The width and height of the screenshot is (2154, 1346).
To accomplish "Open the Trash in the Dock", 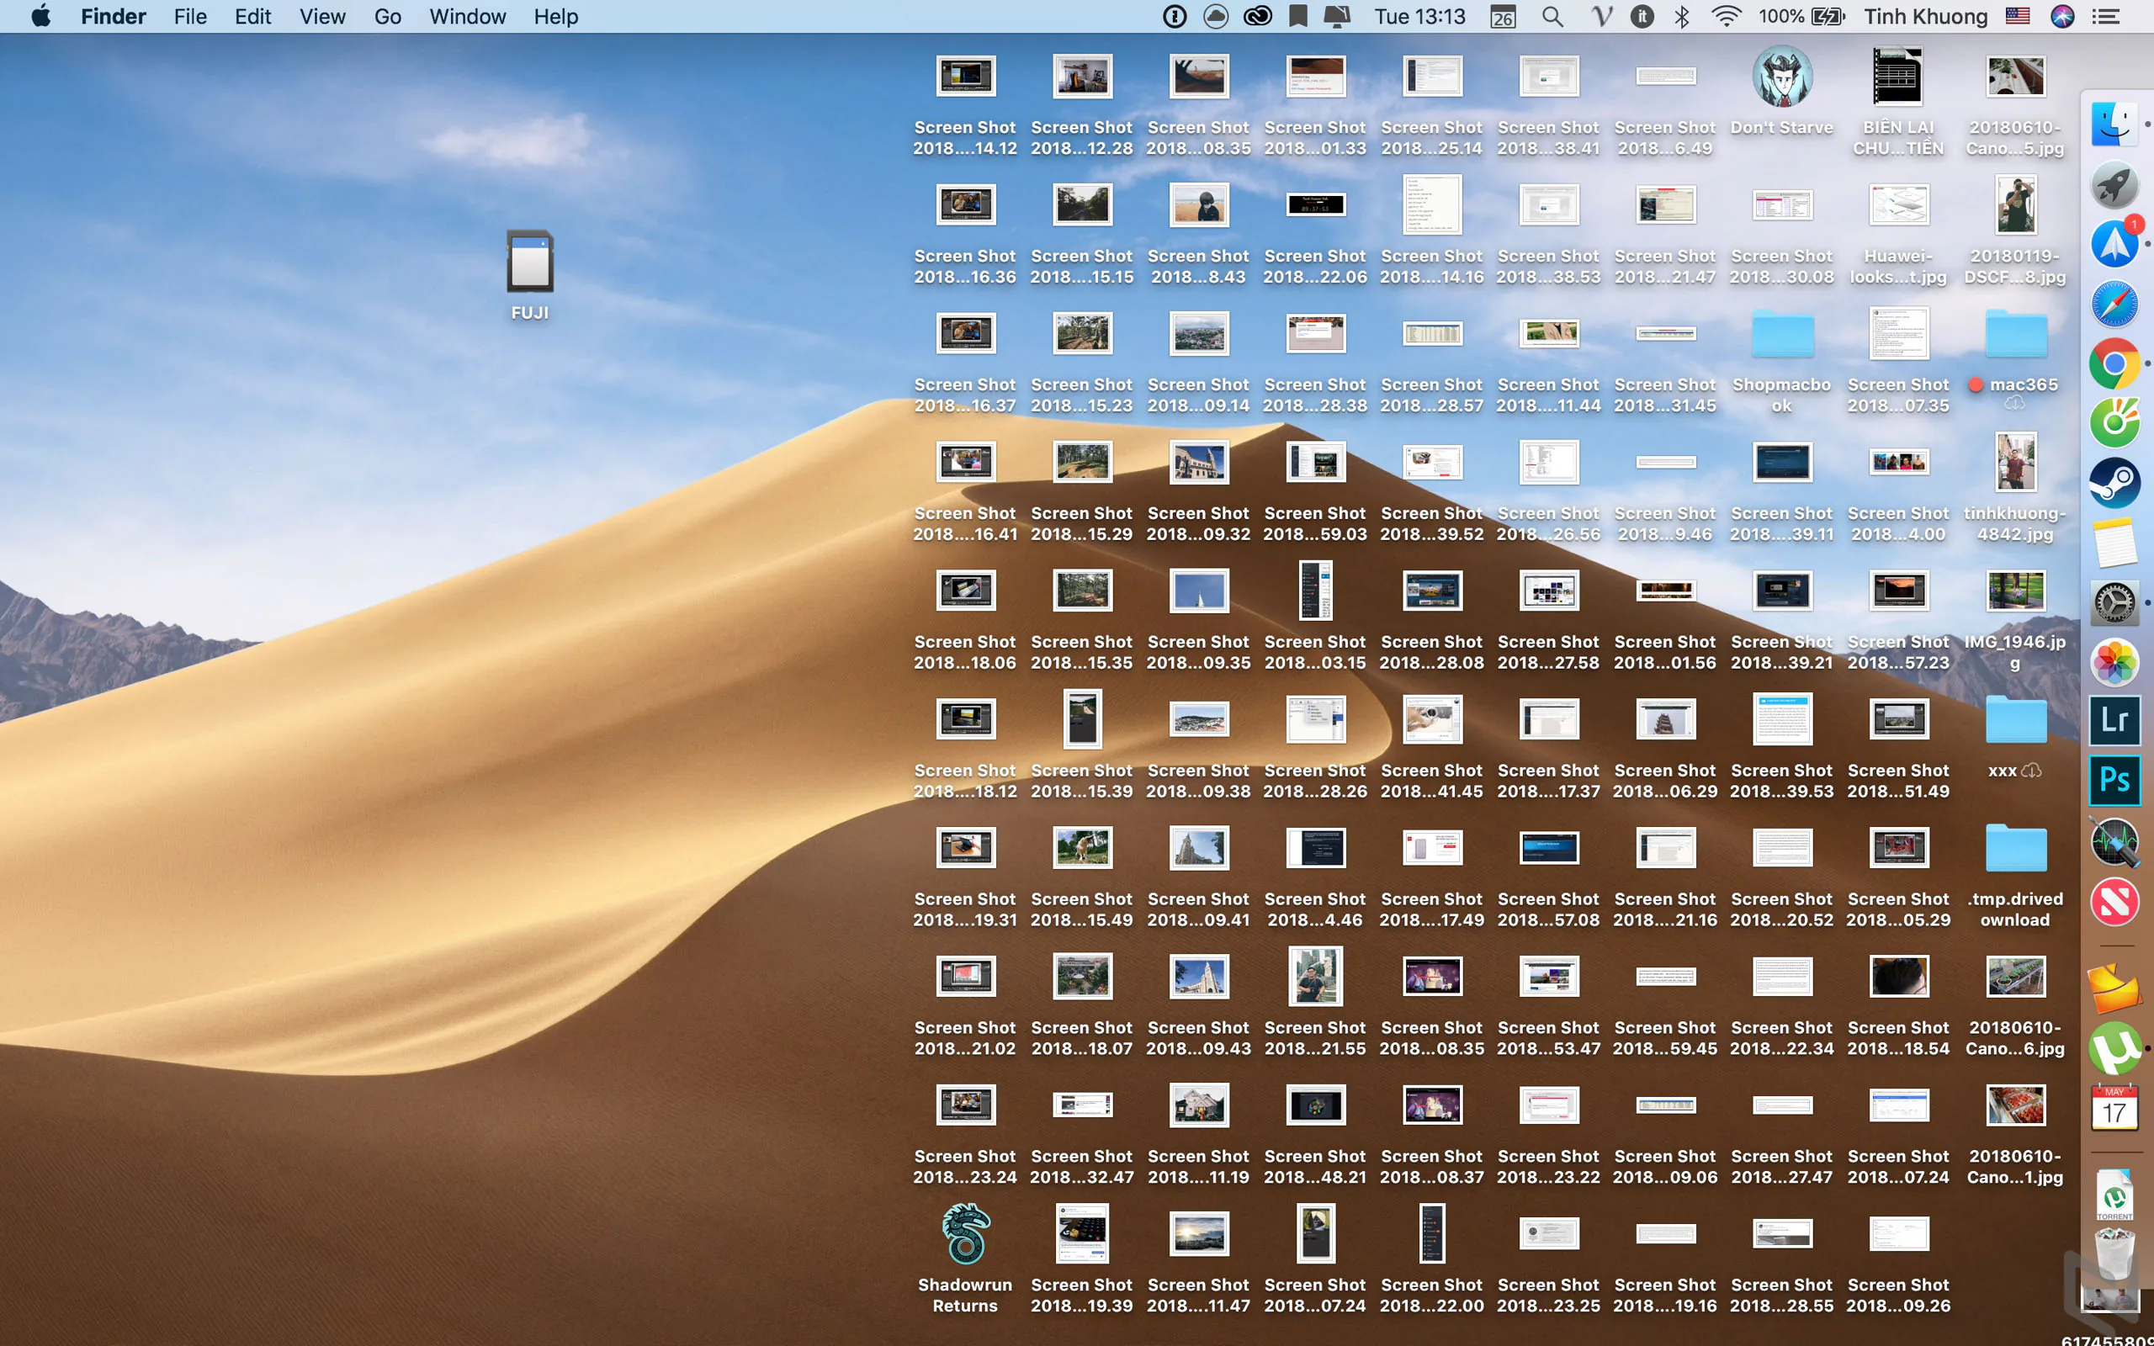I will [2114, 1254].
